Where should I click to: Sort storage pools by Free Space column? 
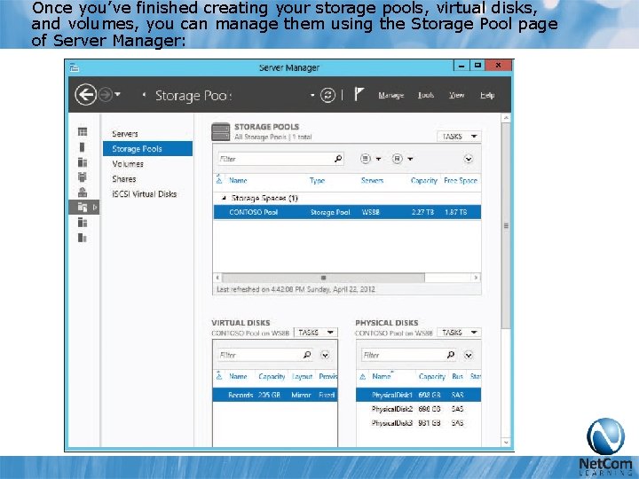click(x=460, y=180)
